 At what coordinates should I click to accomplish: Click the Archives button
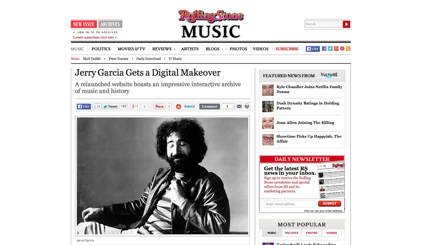[110, 24]
